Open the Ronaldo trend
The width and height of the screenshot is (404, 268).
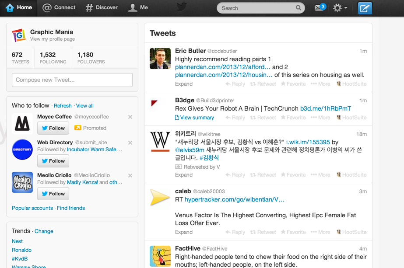(x=21, y=250)
